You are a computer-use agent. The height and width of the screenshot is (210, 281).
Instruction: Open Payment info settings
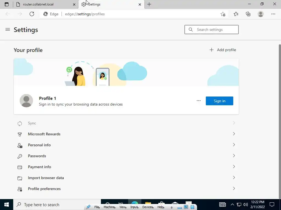126,167
